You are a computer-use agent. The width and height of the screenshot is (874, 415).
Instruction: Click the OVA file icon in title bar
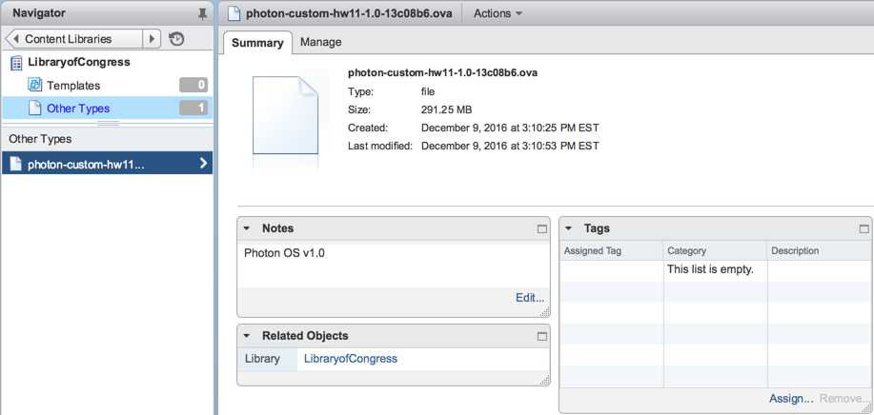point(233,14)
